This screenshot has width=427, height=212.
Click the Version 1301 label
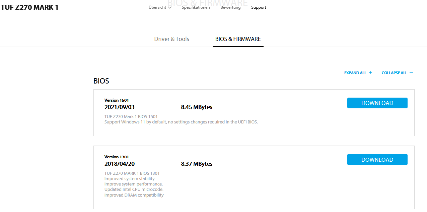tap(117, 157)
